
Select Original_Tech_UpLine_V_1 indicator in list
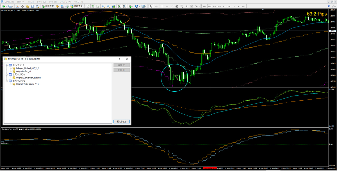[x=27, y=84]
